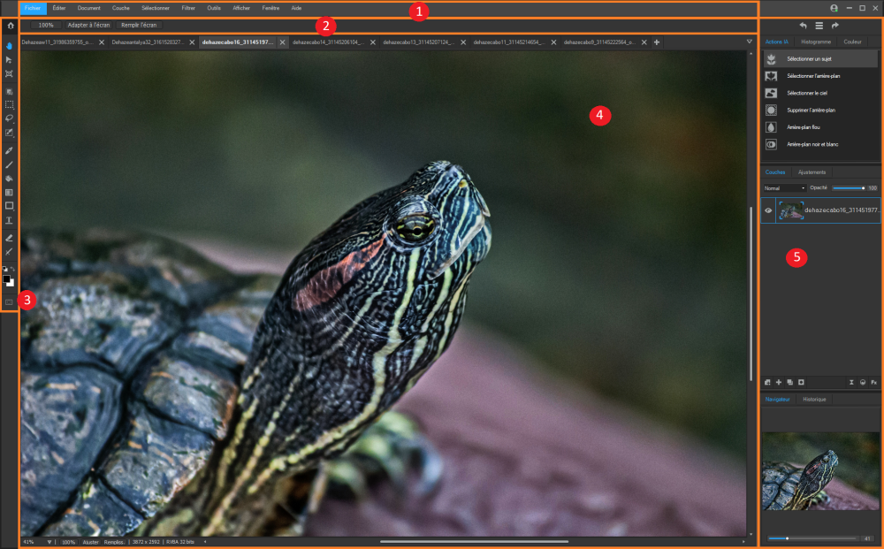The width and height of the screenshot is (884, 549).
Task: Close the Dehazeantalya32 document tab
Action: [x=192, y=42]
